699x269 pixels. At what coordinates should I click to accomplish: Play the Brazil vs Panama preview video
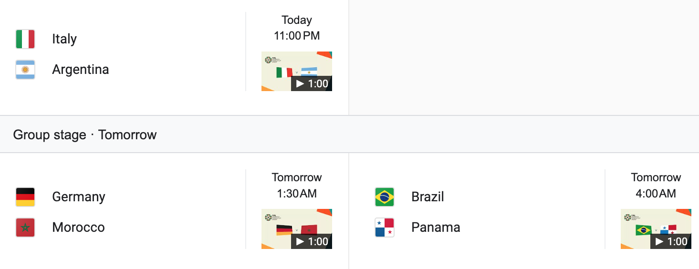656,229
